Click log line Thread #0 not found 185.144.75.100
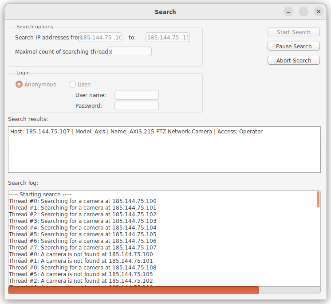 point(81,254)
